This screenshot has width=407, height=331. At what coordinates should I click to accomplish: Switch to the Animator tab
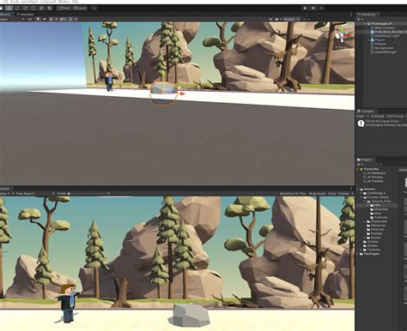pos(26,15)
